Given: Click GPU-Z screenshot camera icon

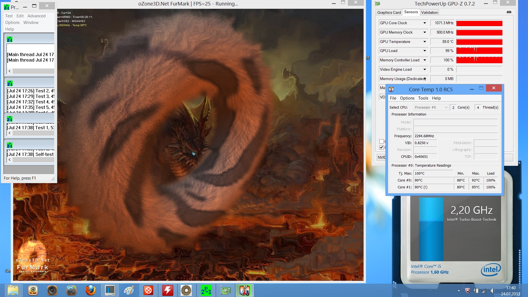Looking at the screenshot, I should 509,12.
